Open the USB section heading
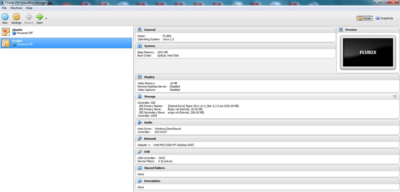This screenshot has height=192, width=400. click(x=147, y=152)
